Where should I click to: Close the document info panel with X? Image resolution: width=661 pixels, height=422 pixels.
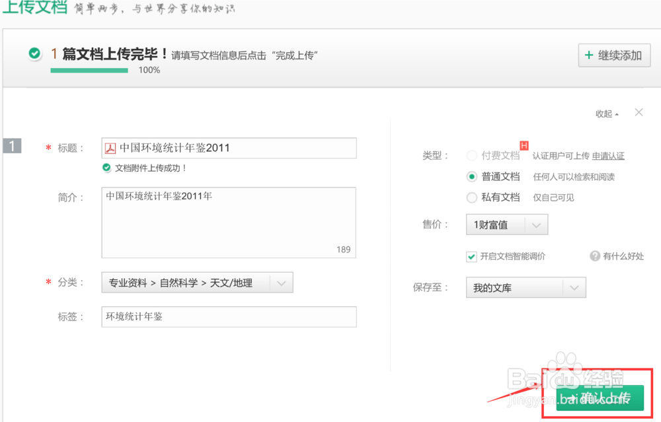pyautogui.click(x=639, y=112)
